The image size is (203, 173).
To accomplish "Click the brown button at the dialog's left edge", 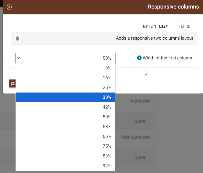I will (x=12, y=83).
